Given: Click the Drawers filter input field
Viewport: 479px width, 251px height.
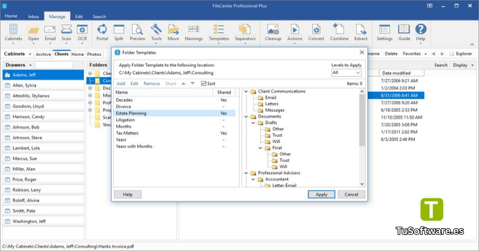Looking at the screenshot, I should click(54, 65).
